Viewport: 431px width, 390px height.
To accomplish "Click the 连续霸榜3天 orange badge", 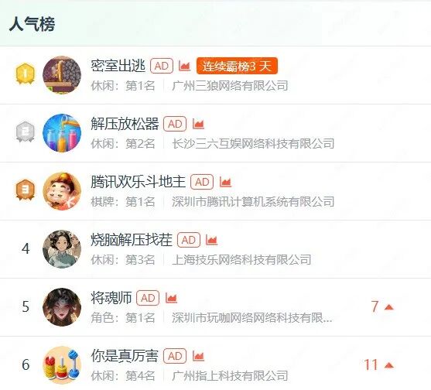I will tap(237, 66).
